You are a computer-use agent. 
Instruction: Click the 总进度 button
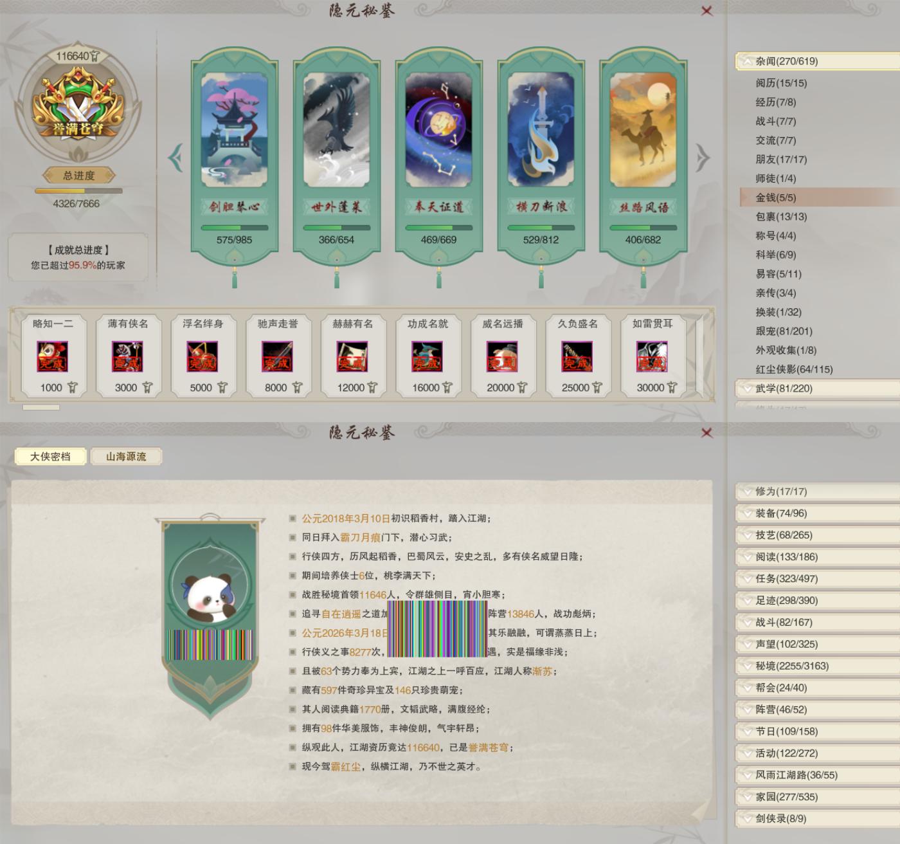[x=78, y=175]
